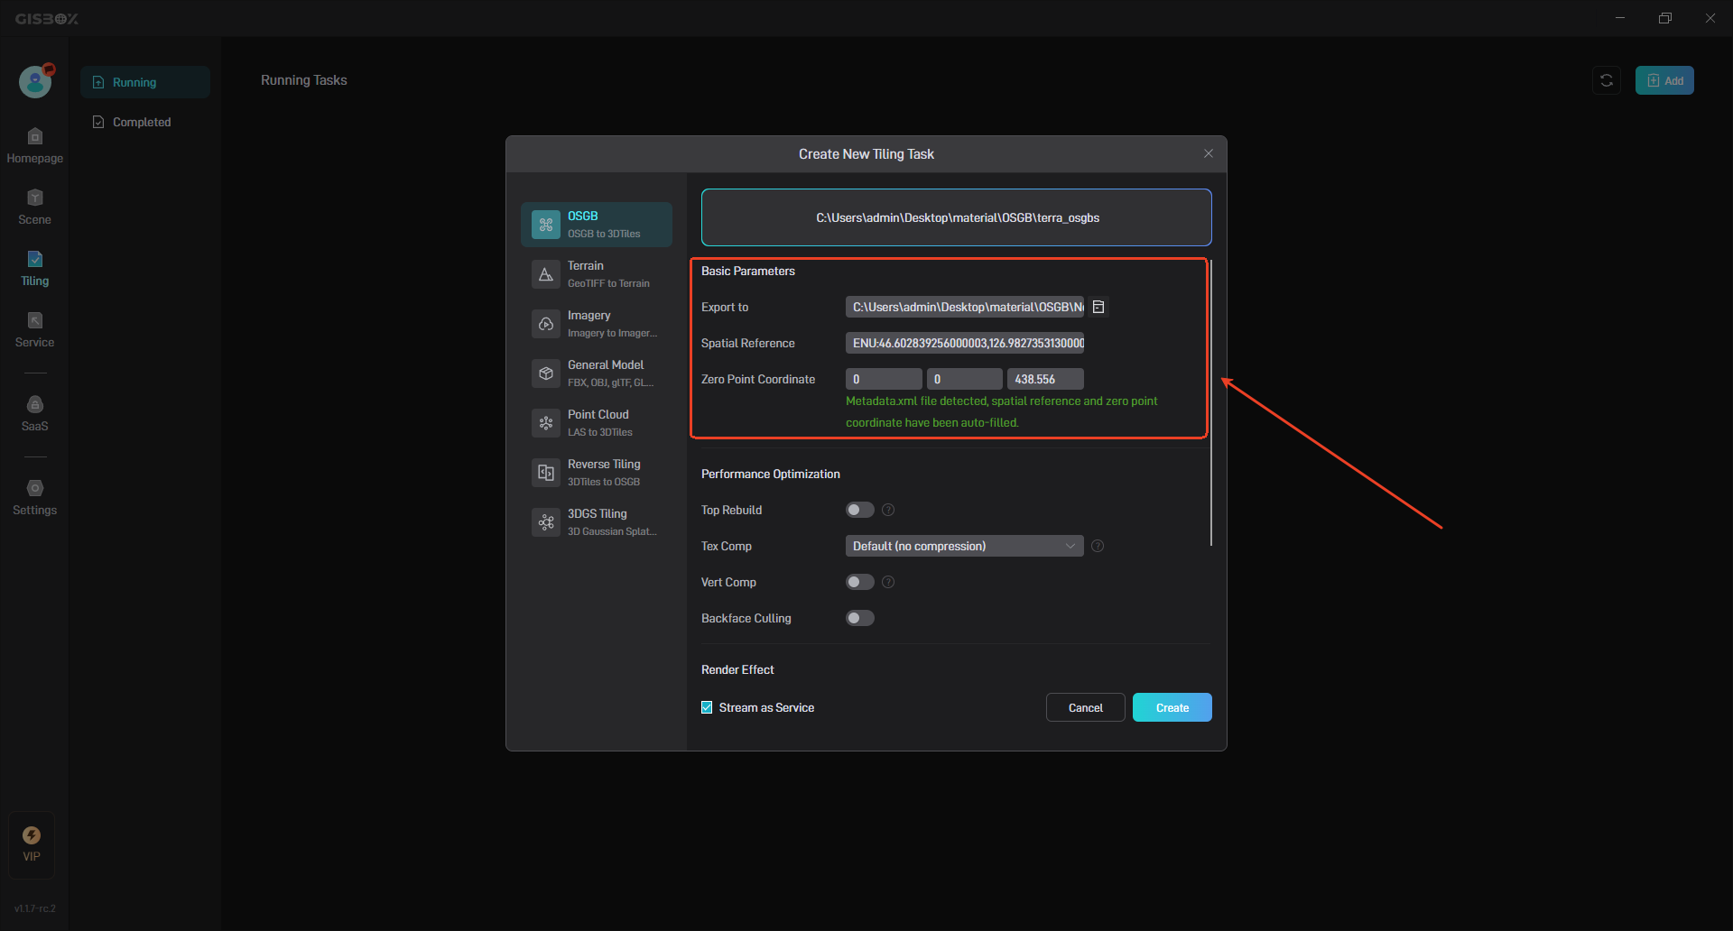The width and height of the screenshot is (1733, 931).
Task: Open the user avatar profile
Action: click(x=35, y=82)
